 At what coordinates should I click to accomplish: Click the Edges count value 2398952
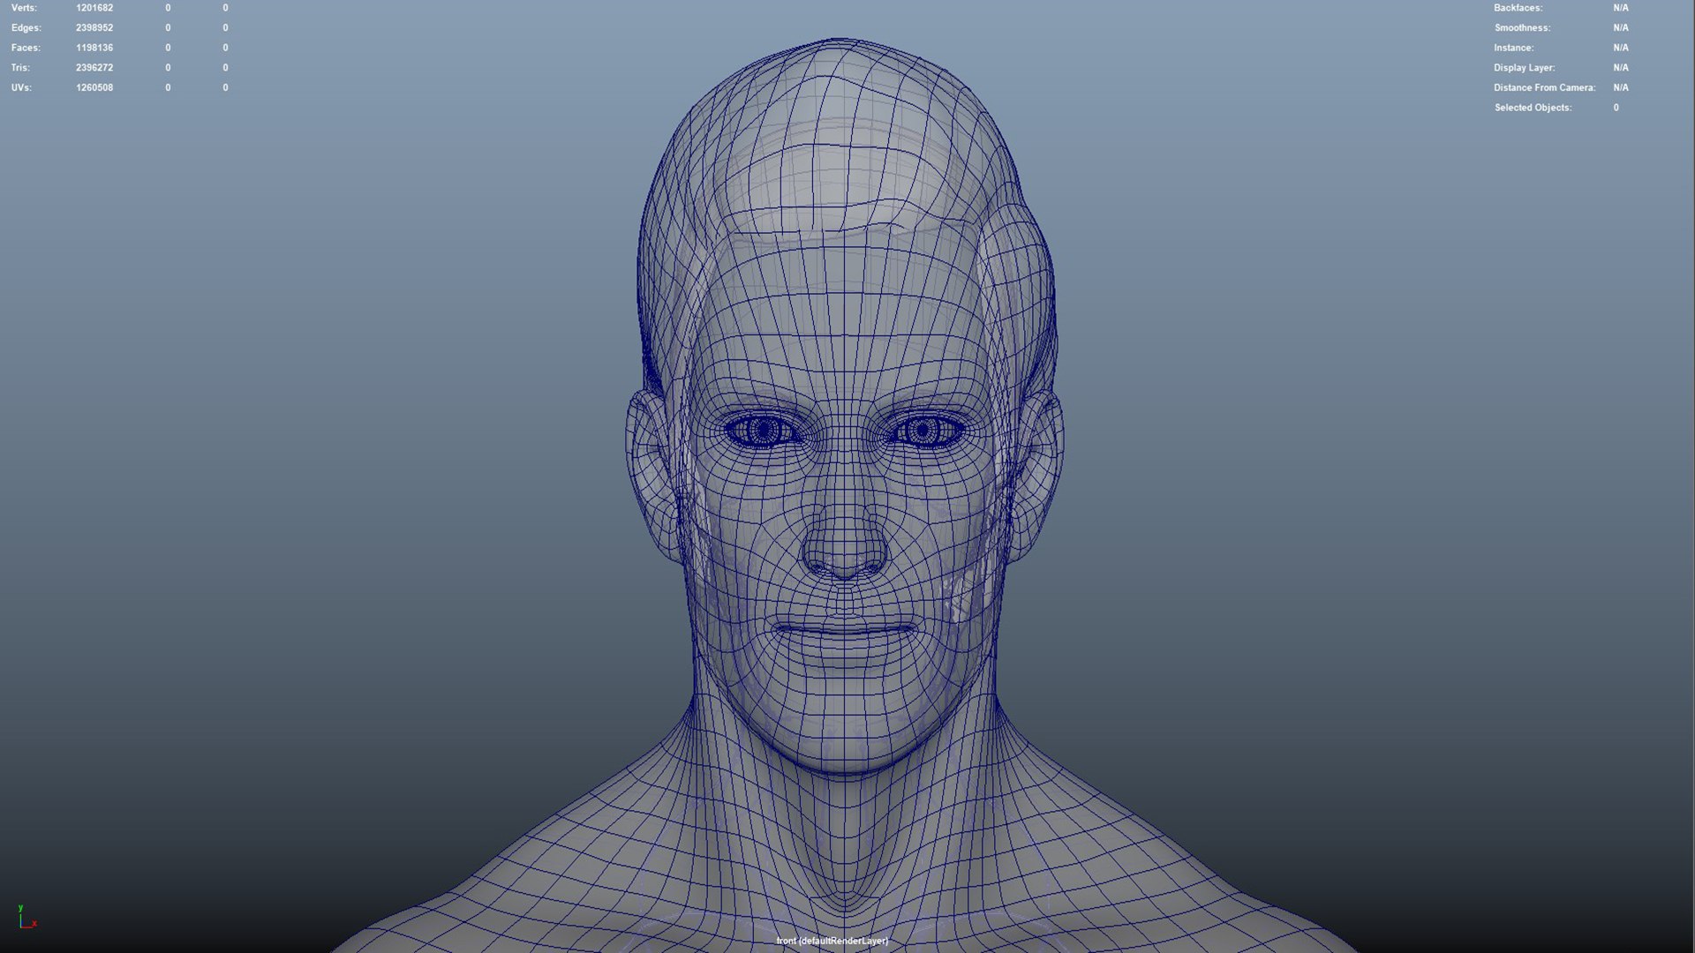(94, 28)
